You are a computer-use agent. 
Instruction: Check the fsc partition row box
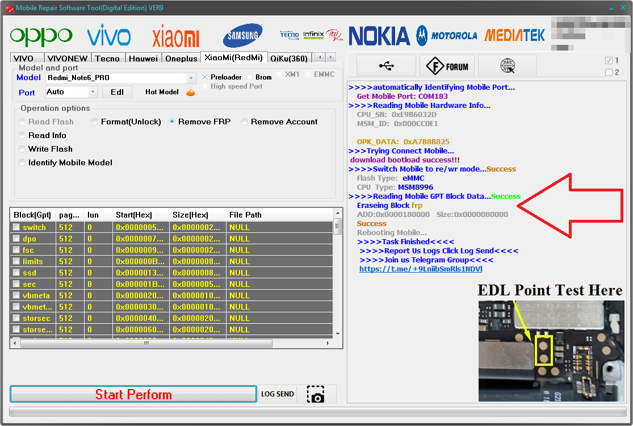click(x=16, y=250)
